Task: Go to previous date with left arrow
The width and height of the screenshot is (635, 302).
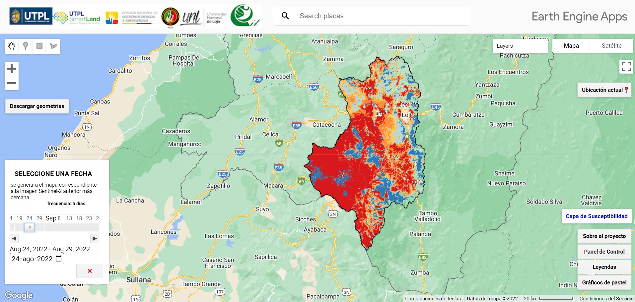Action: pos(14,238)
